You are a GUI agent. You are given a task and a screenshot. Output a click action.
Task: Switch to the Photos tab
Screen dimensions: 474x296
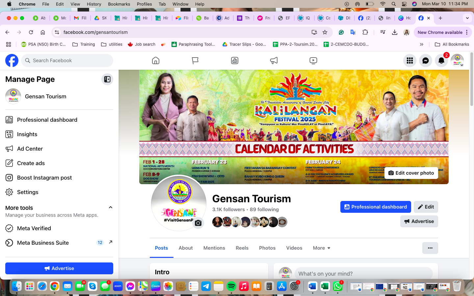[267, 248]
